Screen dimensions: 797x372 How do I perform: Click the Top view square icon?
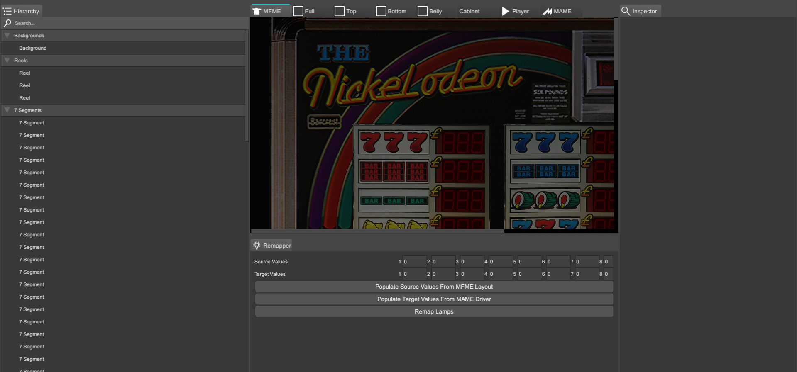(x=340, y=11)
